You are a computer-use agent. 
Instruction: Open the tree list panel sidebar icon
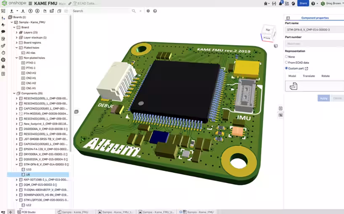pyautogui.click(x=3, y=11)
